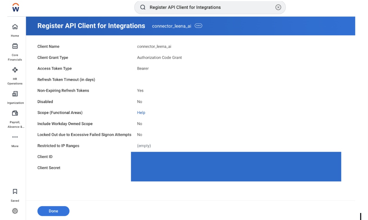Click the Scope (Functional Areas) label
The width and height of the screenshot is (368, 220).
click(x=60, y=113)
